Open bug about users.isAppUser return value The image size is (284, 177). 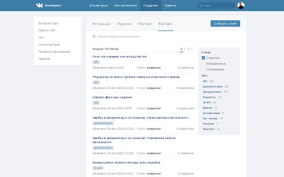coord(126,162)
